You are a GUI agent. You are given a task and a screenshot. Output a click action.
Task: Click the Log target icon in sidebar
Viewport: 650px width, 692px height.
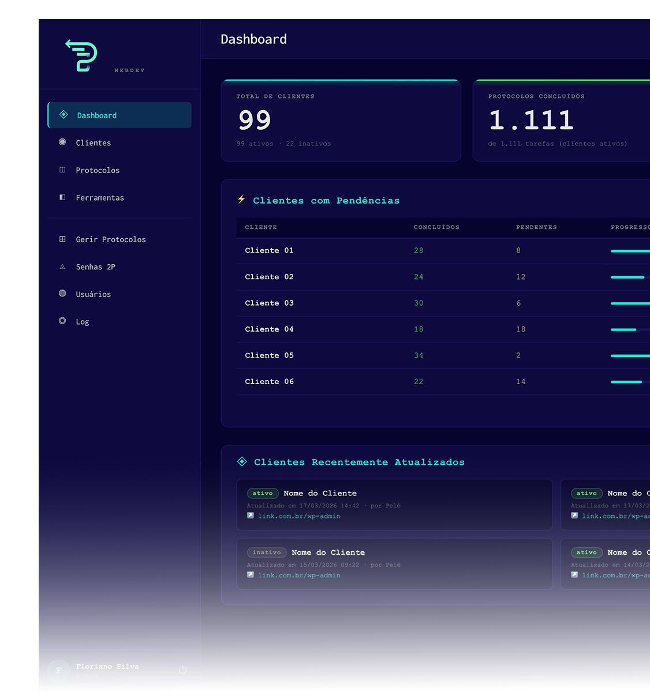(62, 321)
